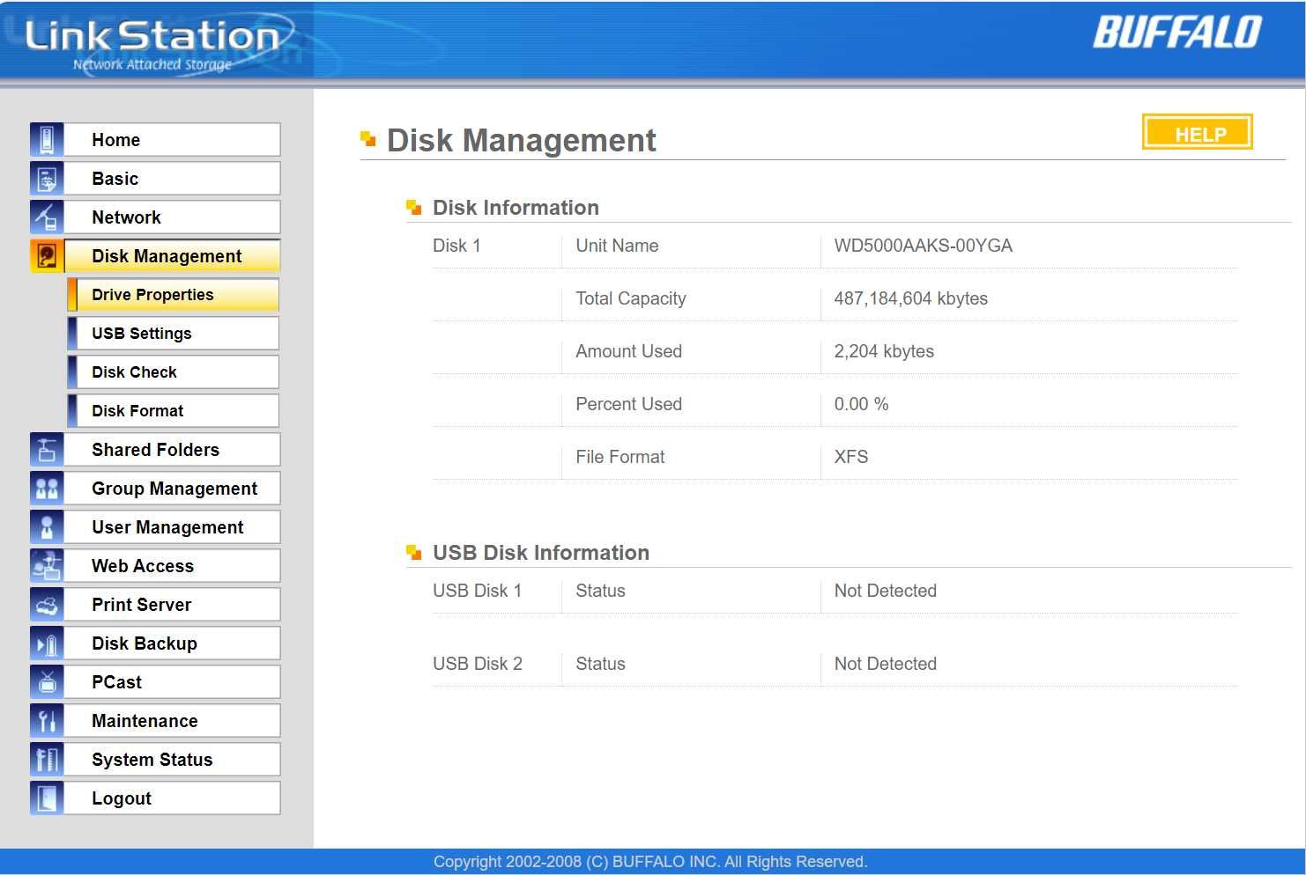Click the 2,204 kbytes used value

tap(884, 351)
